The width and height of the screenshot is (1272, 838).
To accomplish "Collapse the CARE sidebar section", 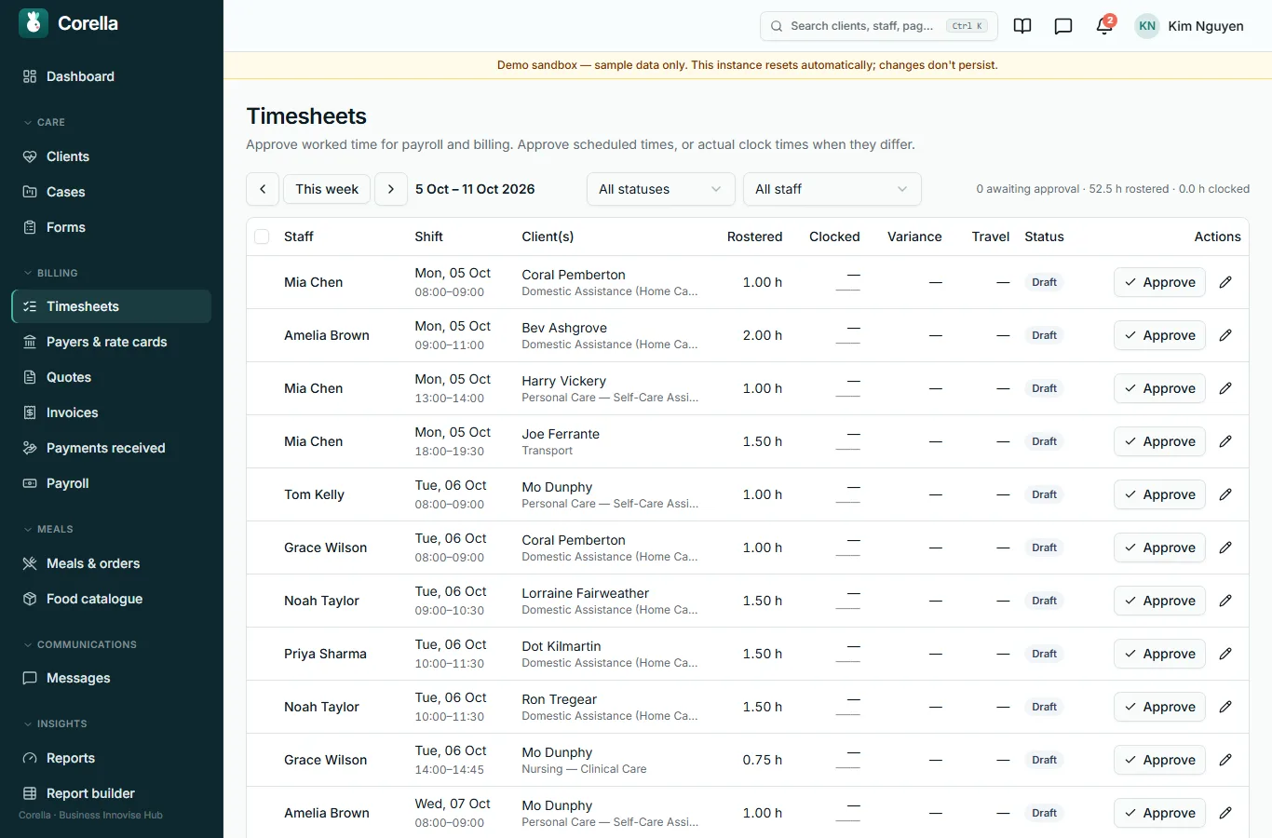I will [45, 122].
